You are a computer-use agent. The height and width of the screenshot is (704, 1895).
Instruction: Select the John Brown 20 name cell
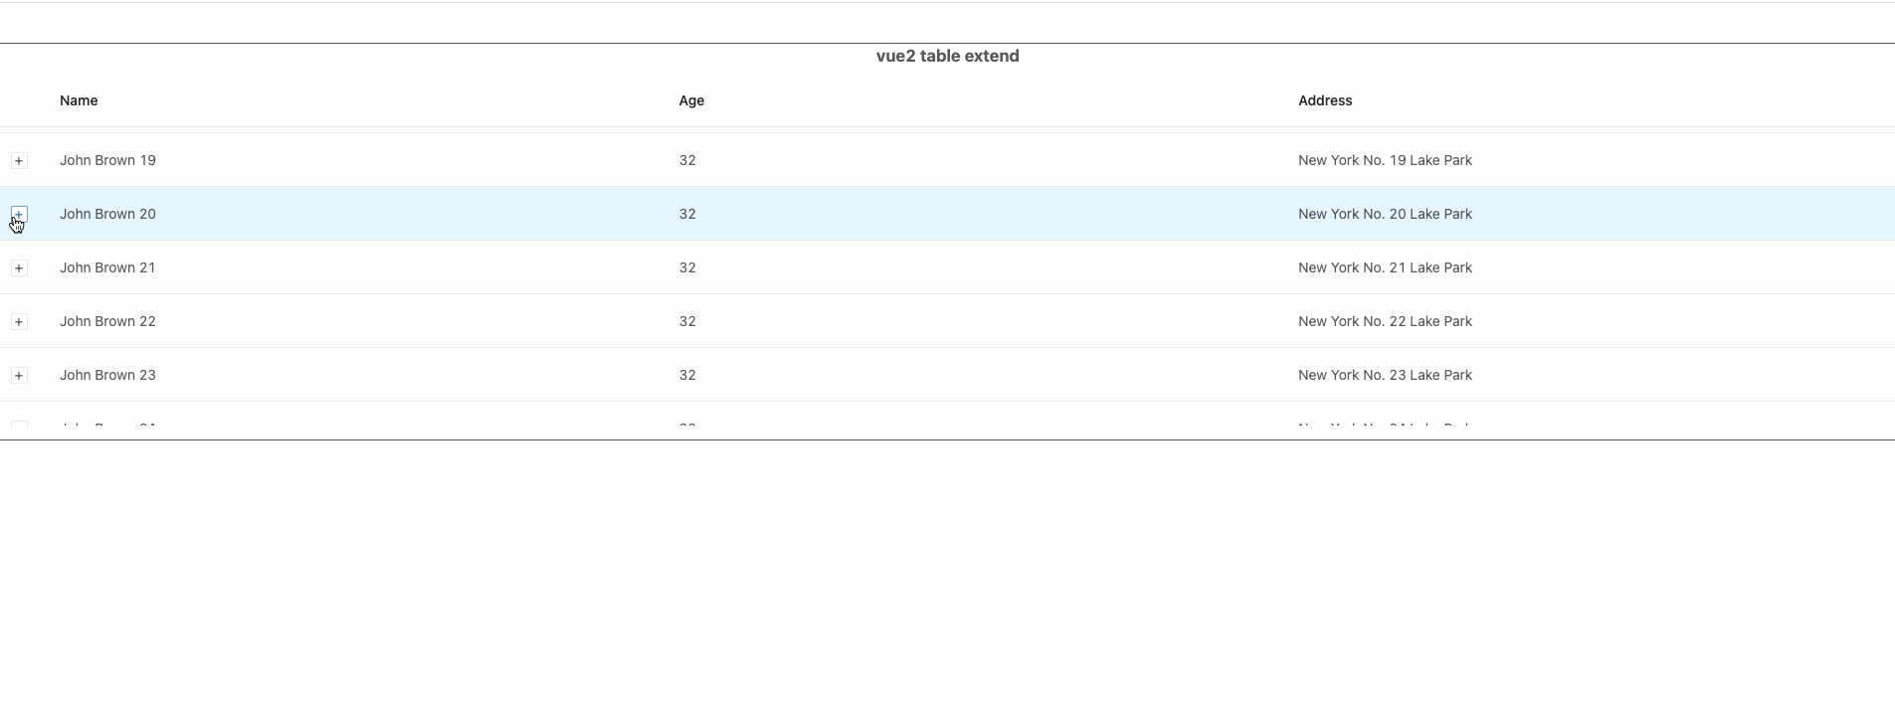point(107,214)
